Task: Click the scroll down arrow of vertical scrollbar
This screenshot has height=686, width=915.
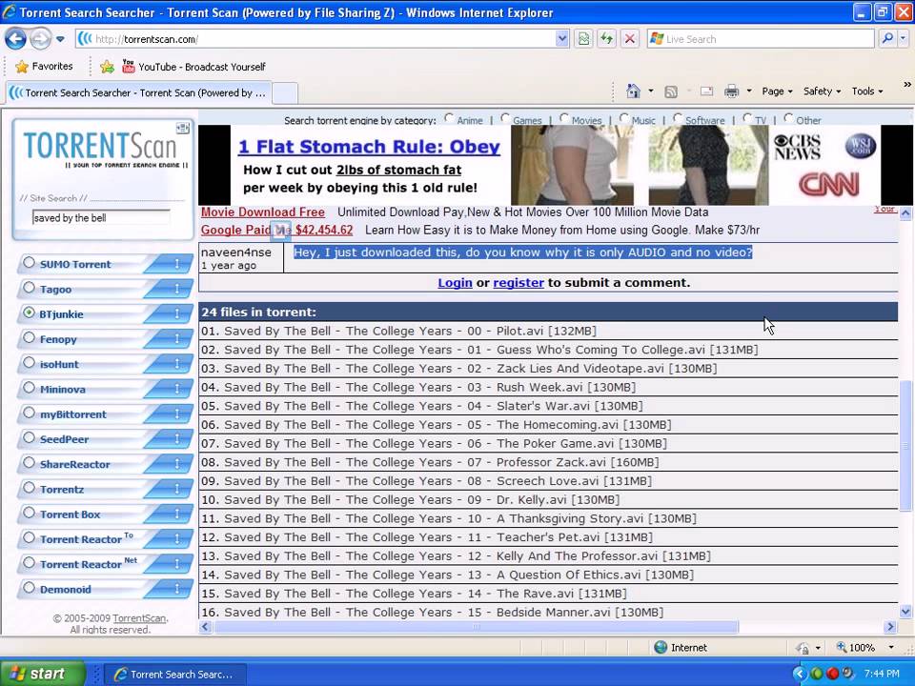Action: point(905,612)
